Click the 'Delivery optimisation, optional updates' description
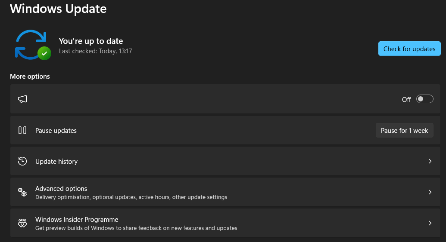This screenshot has width=446, height=242. 131,197
